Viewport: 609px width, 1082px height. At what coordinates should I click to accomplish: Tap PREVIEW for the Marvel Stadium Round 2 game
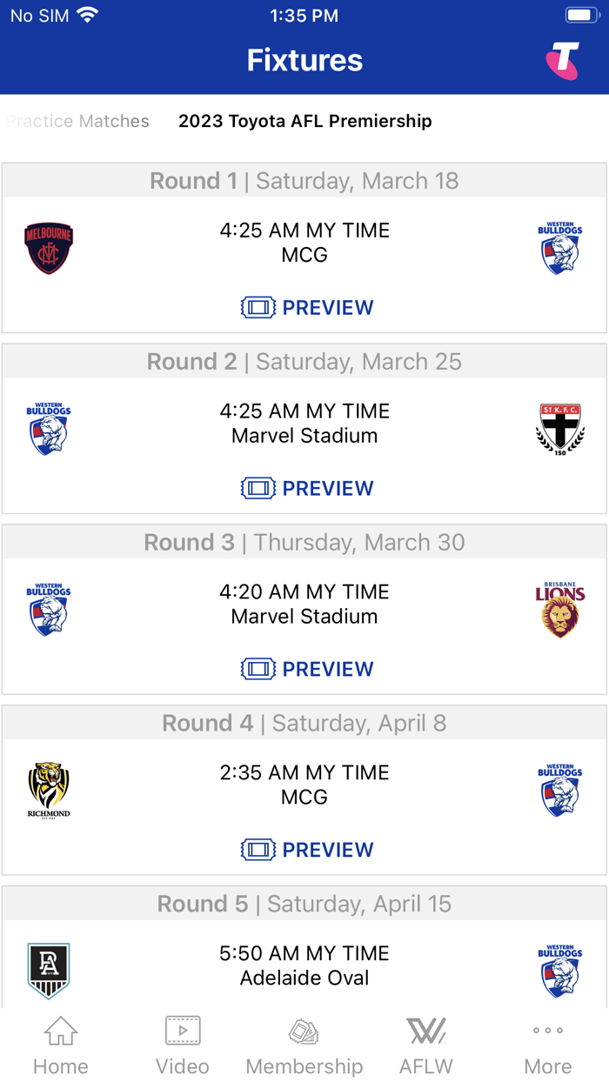coord(307,488)
